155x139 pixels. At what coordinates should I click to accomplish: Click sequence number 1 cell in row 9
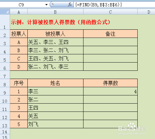pyautogui.click(x=19, y=91)
